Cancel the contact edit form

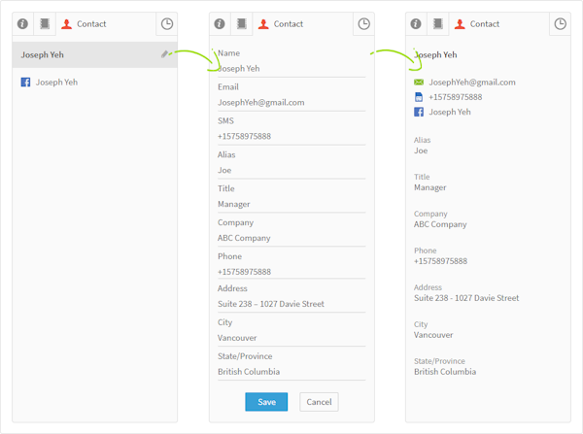click(x=319, y=402)
